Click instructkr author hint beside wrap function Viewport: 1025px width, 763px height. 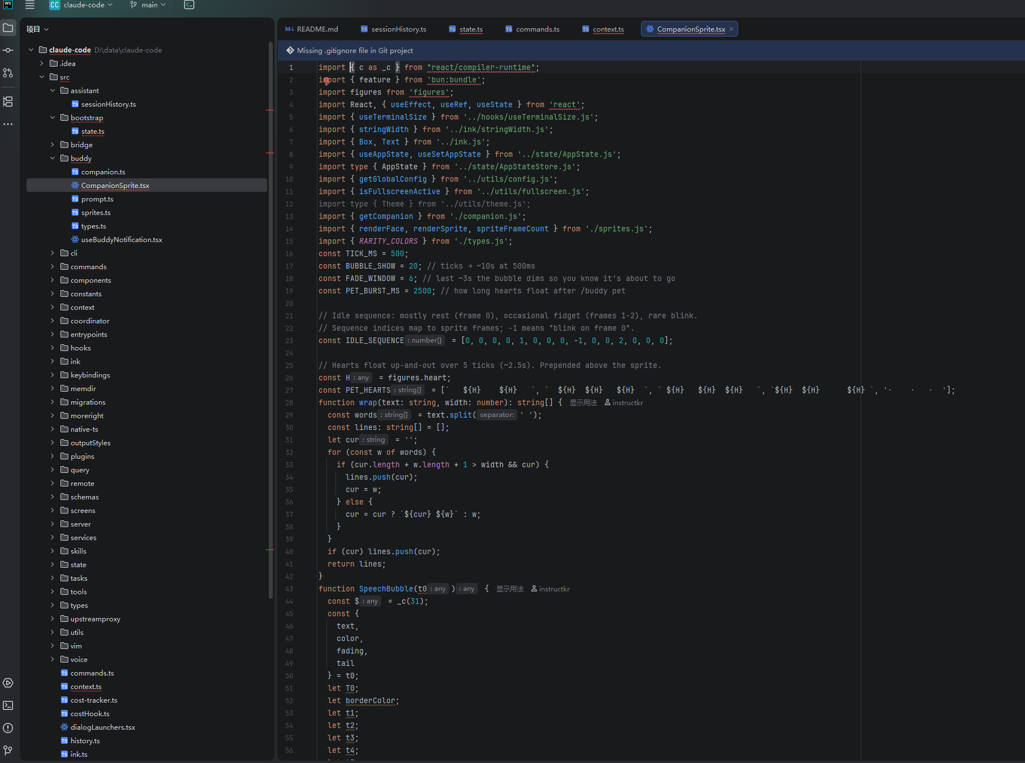pyautogui.click(x=624, y=403)
